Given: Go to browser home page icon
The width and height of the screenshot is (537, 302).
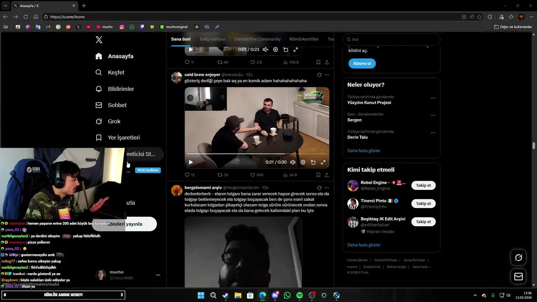Looking at the screenshot, I should pyautogui.click(x=36, y=17).
